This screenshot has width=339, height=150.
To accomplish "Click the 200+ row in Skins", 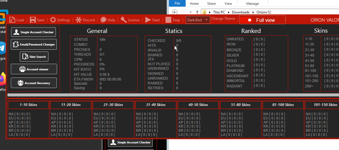I will coord(322,86).
